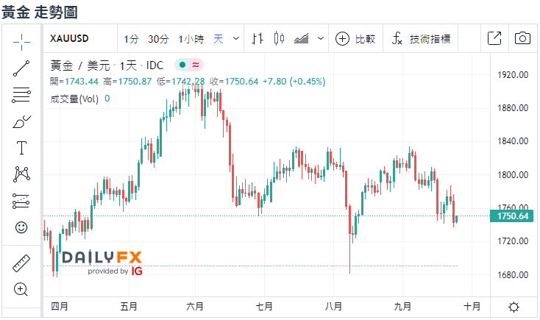This screenshot has height=320, width=540.
Task: Expand the chart style dropdown arrow
Action: pos(320,38)
